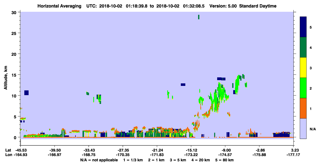Click the small green feature near 29 km altitude

pyautogui.click(x=199, y=17)
